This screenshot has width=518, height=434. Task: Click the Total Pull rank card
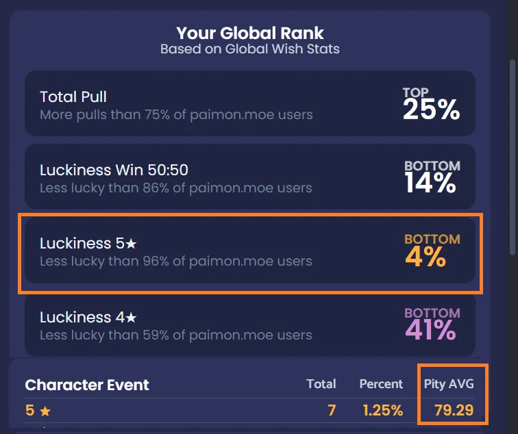click(249, 103)
